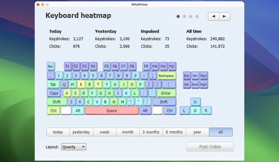Select the year time range tab
This screenshot has height=162, width=279.
point(197,132)
